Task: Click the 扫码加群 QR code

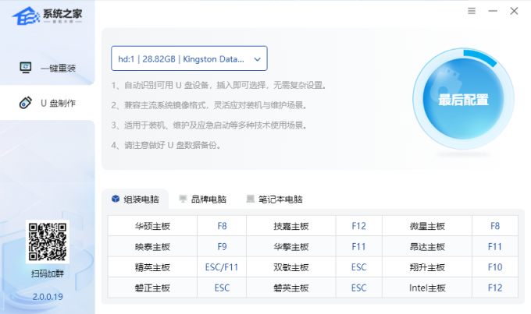Action: tap(48, 242)
